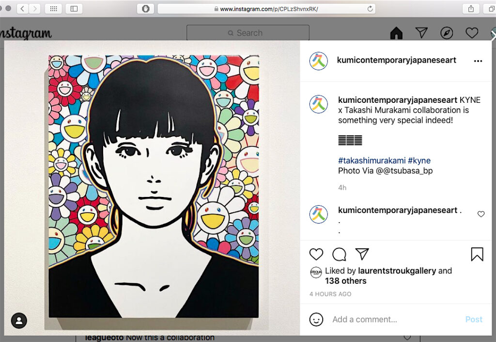Click avatar beside the dotted comment
Screen dimensions: 496x342
click(319, 214)
